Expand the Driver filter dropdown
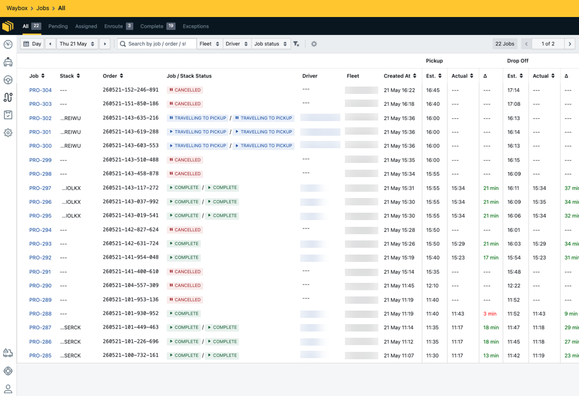 coord(237,44)
